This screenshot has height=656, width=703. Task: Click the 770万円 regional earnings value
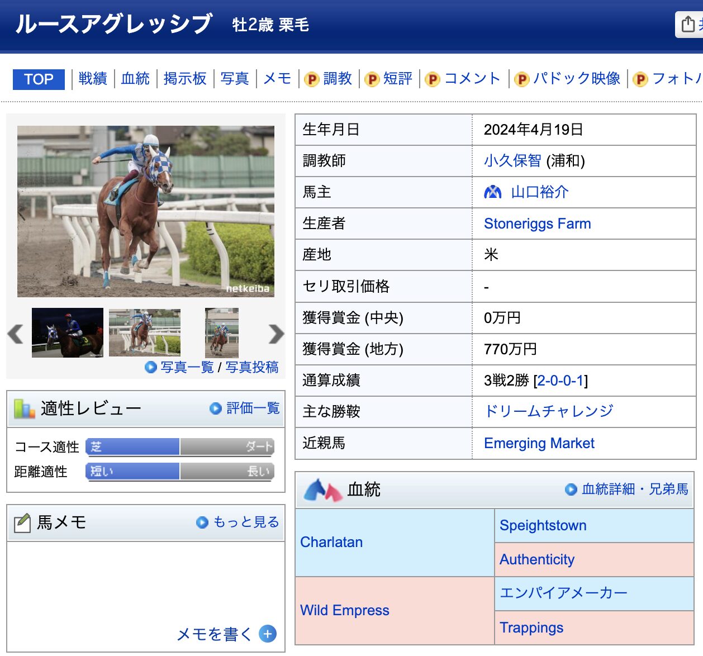[510, 349]
